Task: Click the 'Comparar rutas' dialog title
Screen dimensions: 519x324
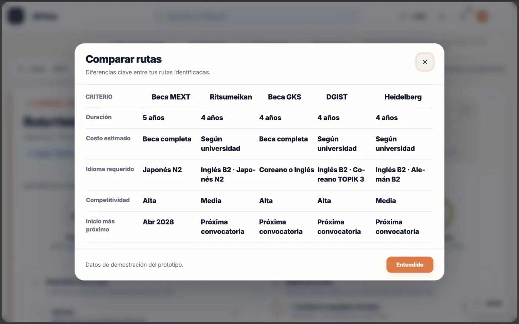Action: [x=123, y=59]
